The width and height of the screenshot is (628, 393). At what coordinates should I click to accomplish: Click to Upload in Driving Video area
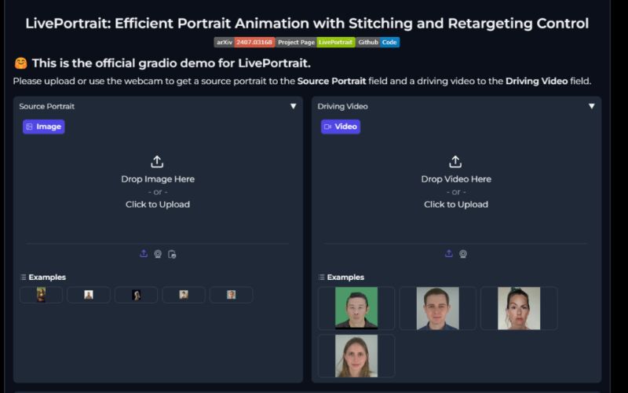456,204
